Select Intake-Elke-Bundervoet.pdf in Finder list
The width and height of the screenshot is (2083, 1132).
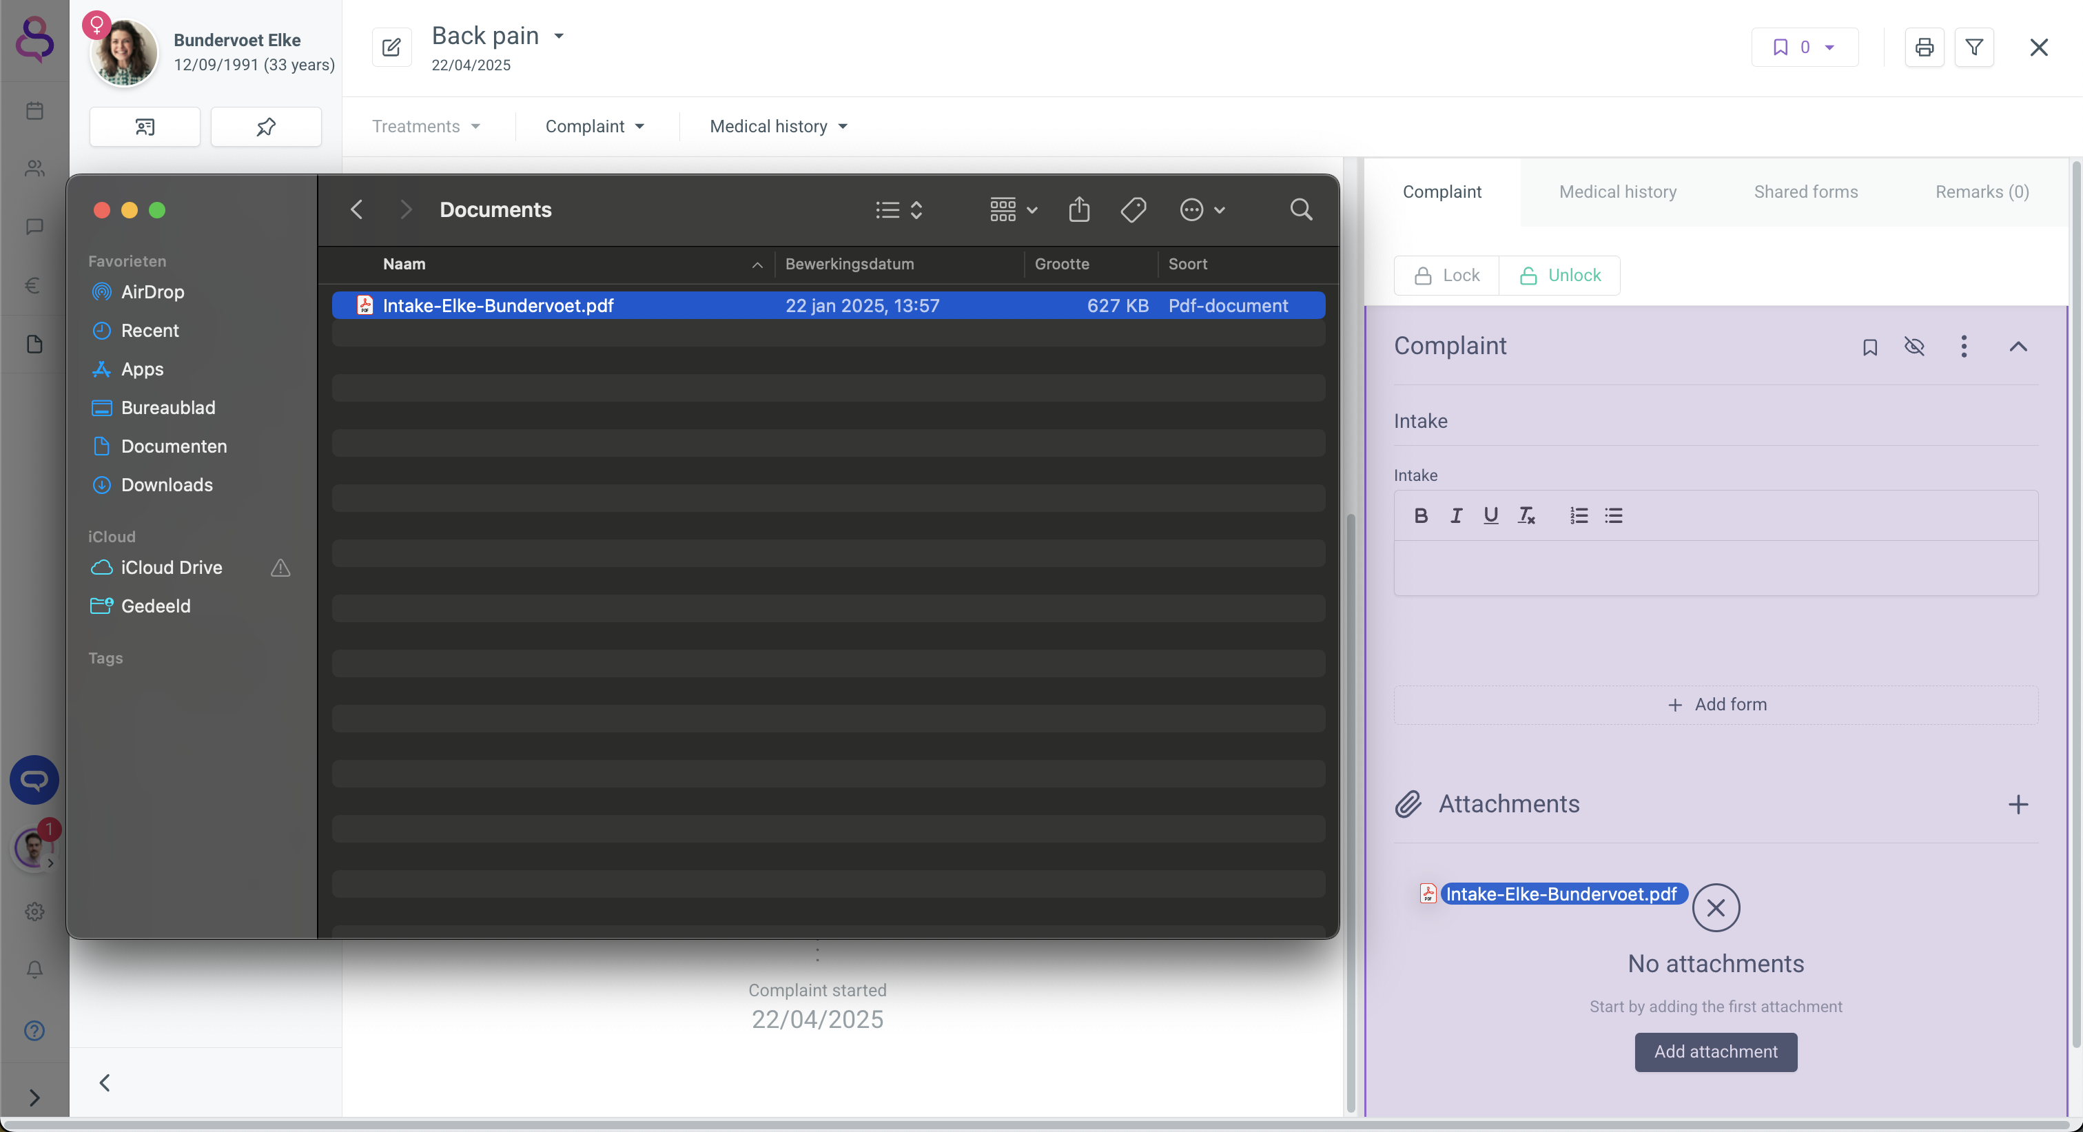tap(828, 306)
